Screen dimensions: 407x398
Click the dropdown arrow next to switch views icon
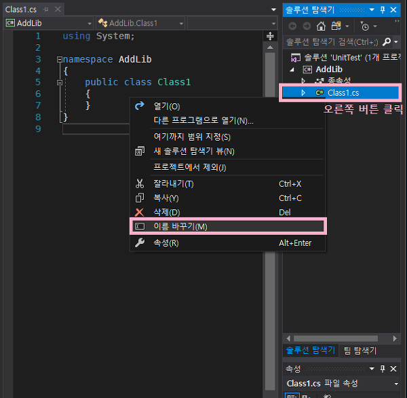pyautogui.click(x=347, y=26)
